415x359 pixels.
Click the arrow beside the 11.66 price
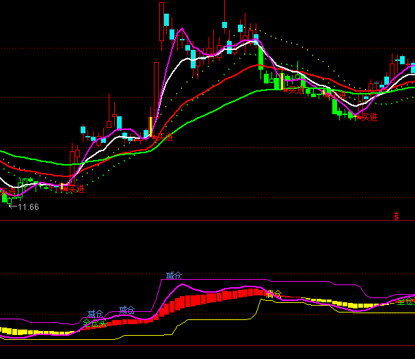pos(12,207)
